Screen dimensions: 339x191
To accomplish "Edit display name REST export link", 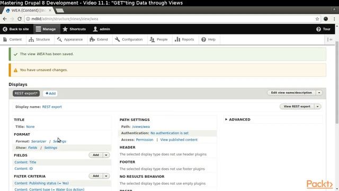I will (x=52, y=107).
